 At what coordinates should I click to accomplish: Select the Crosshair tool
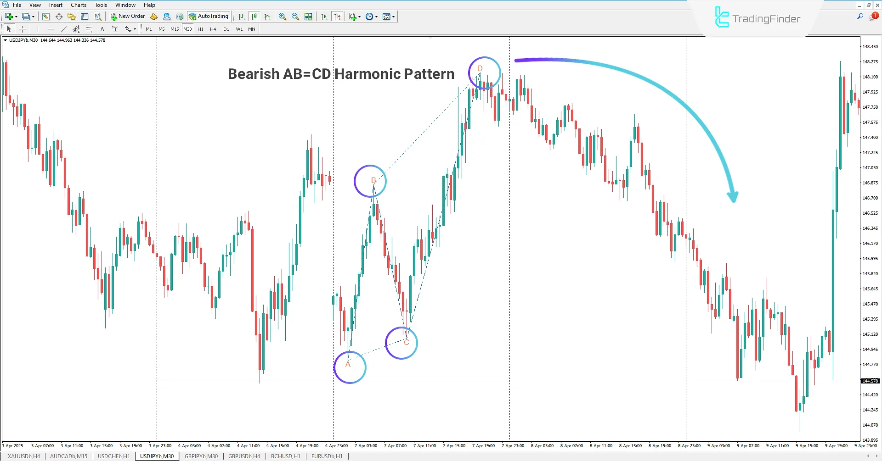(22, 28)
